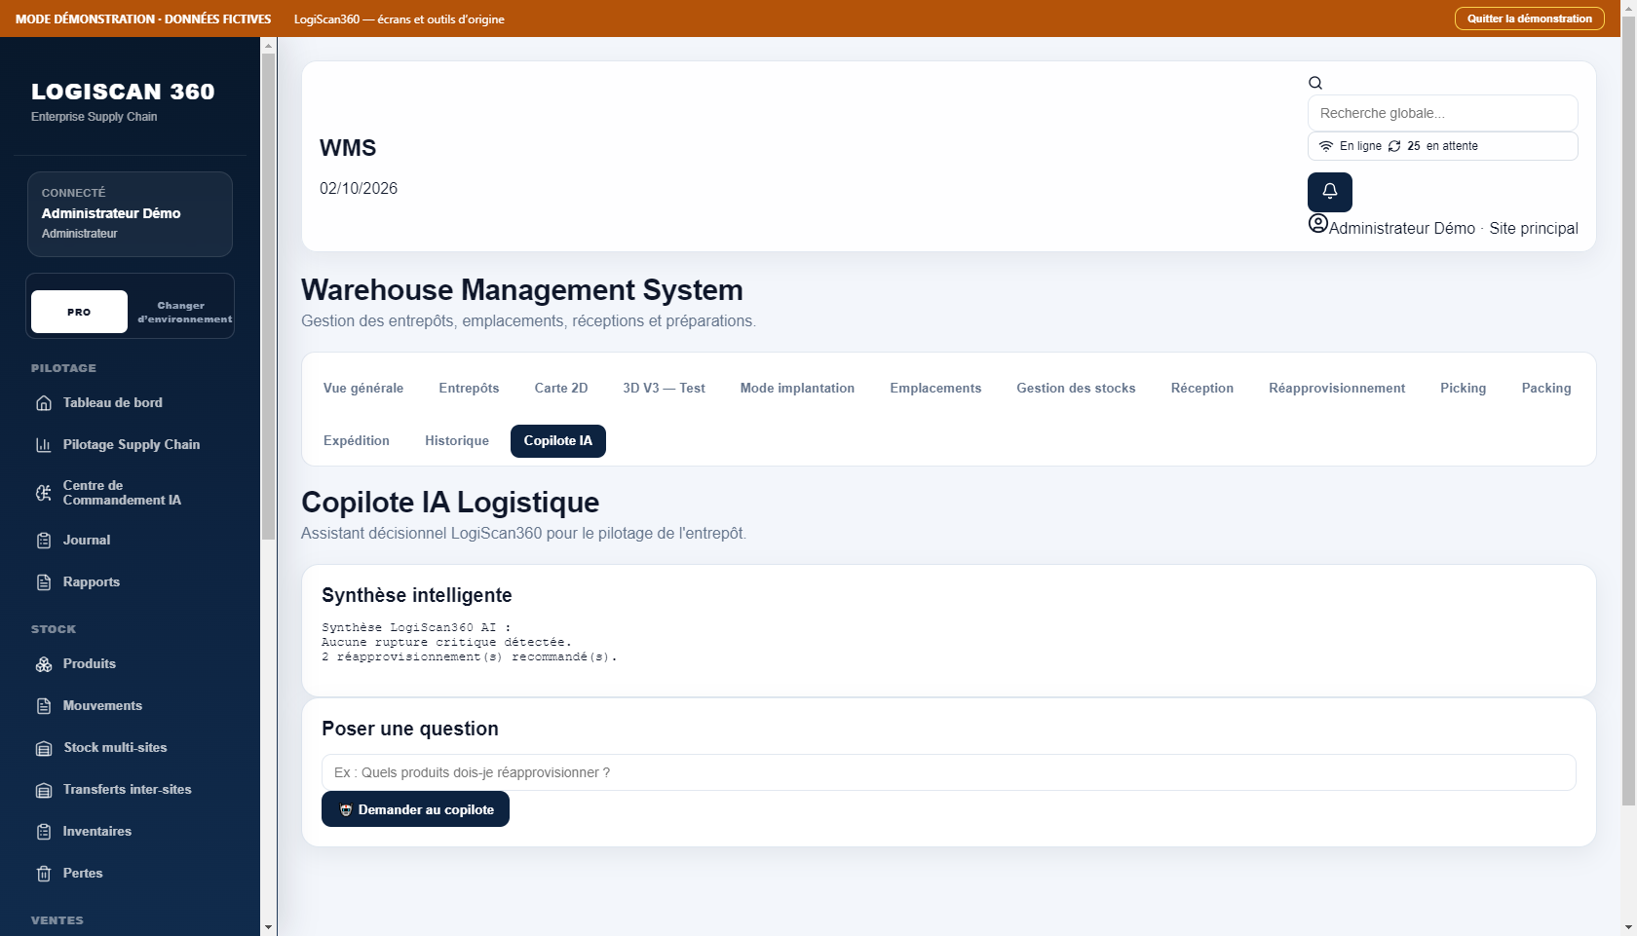The width and height of the screenshot is (1637, 936).
Task: Click the Tableau de bord home icon
Action: coord(44,403)
